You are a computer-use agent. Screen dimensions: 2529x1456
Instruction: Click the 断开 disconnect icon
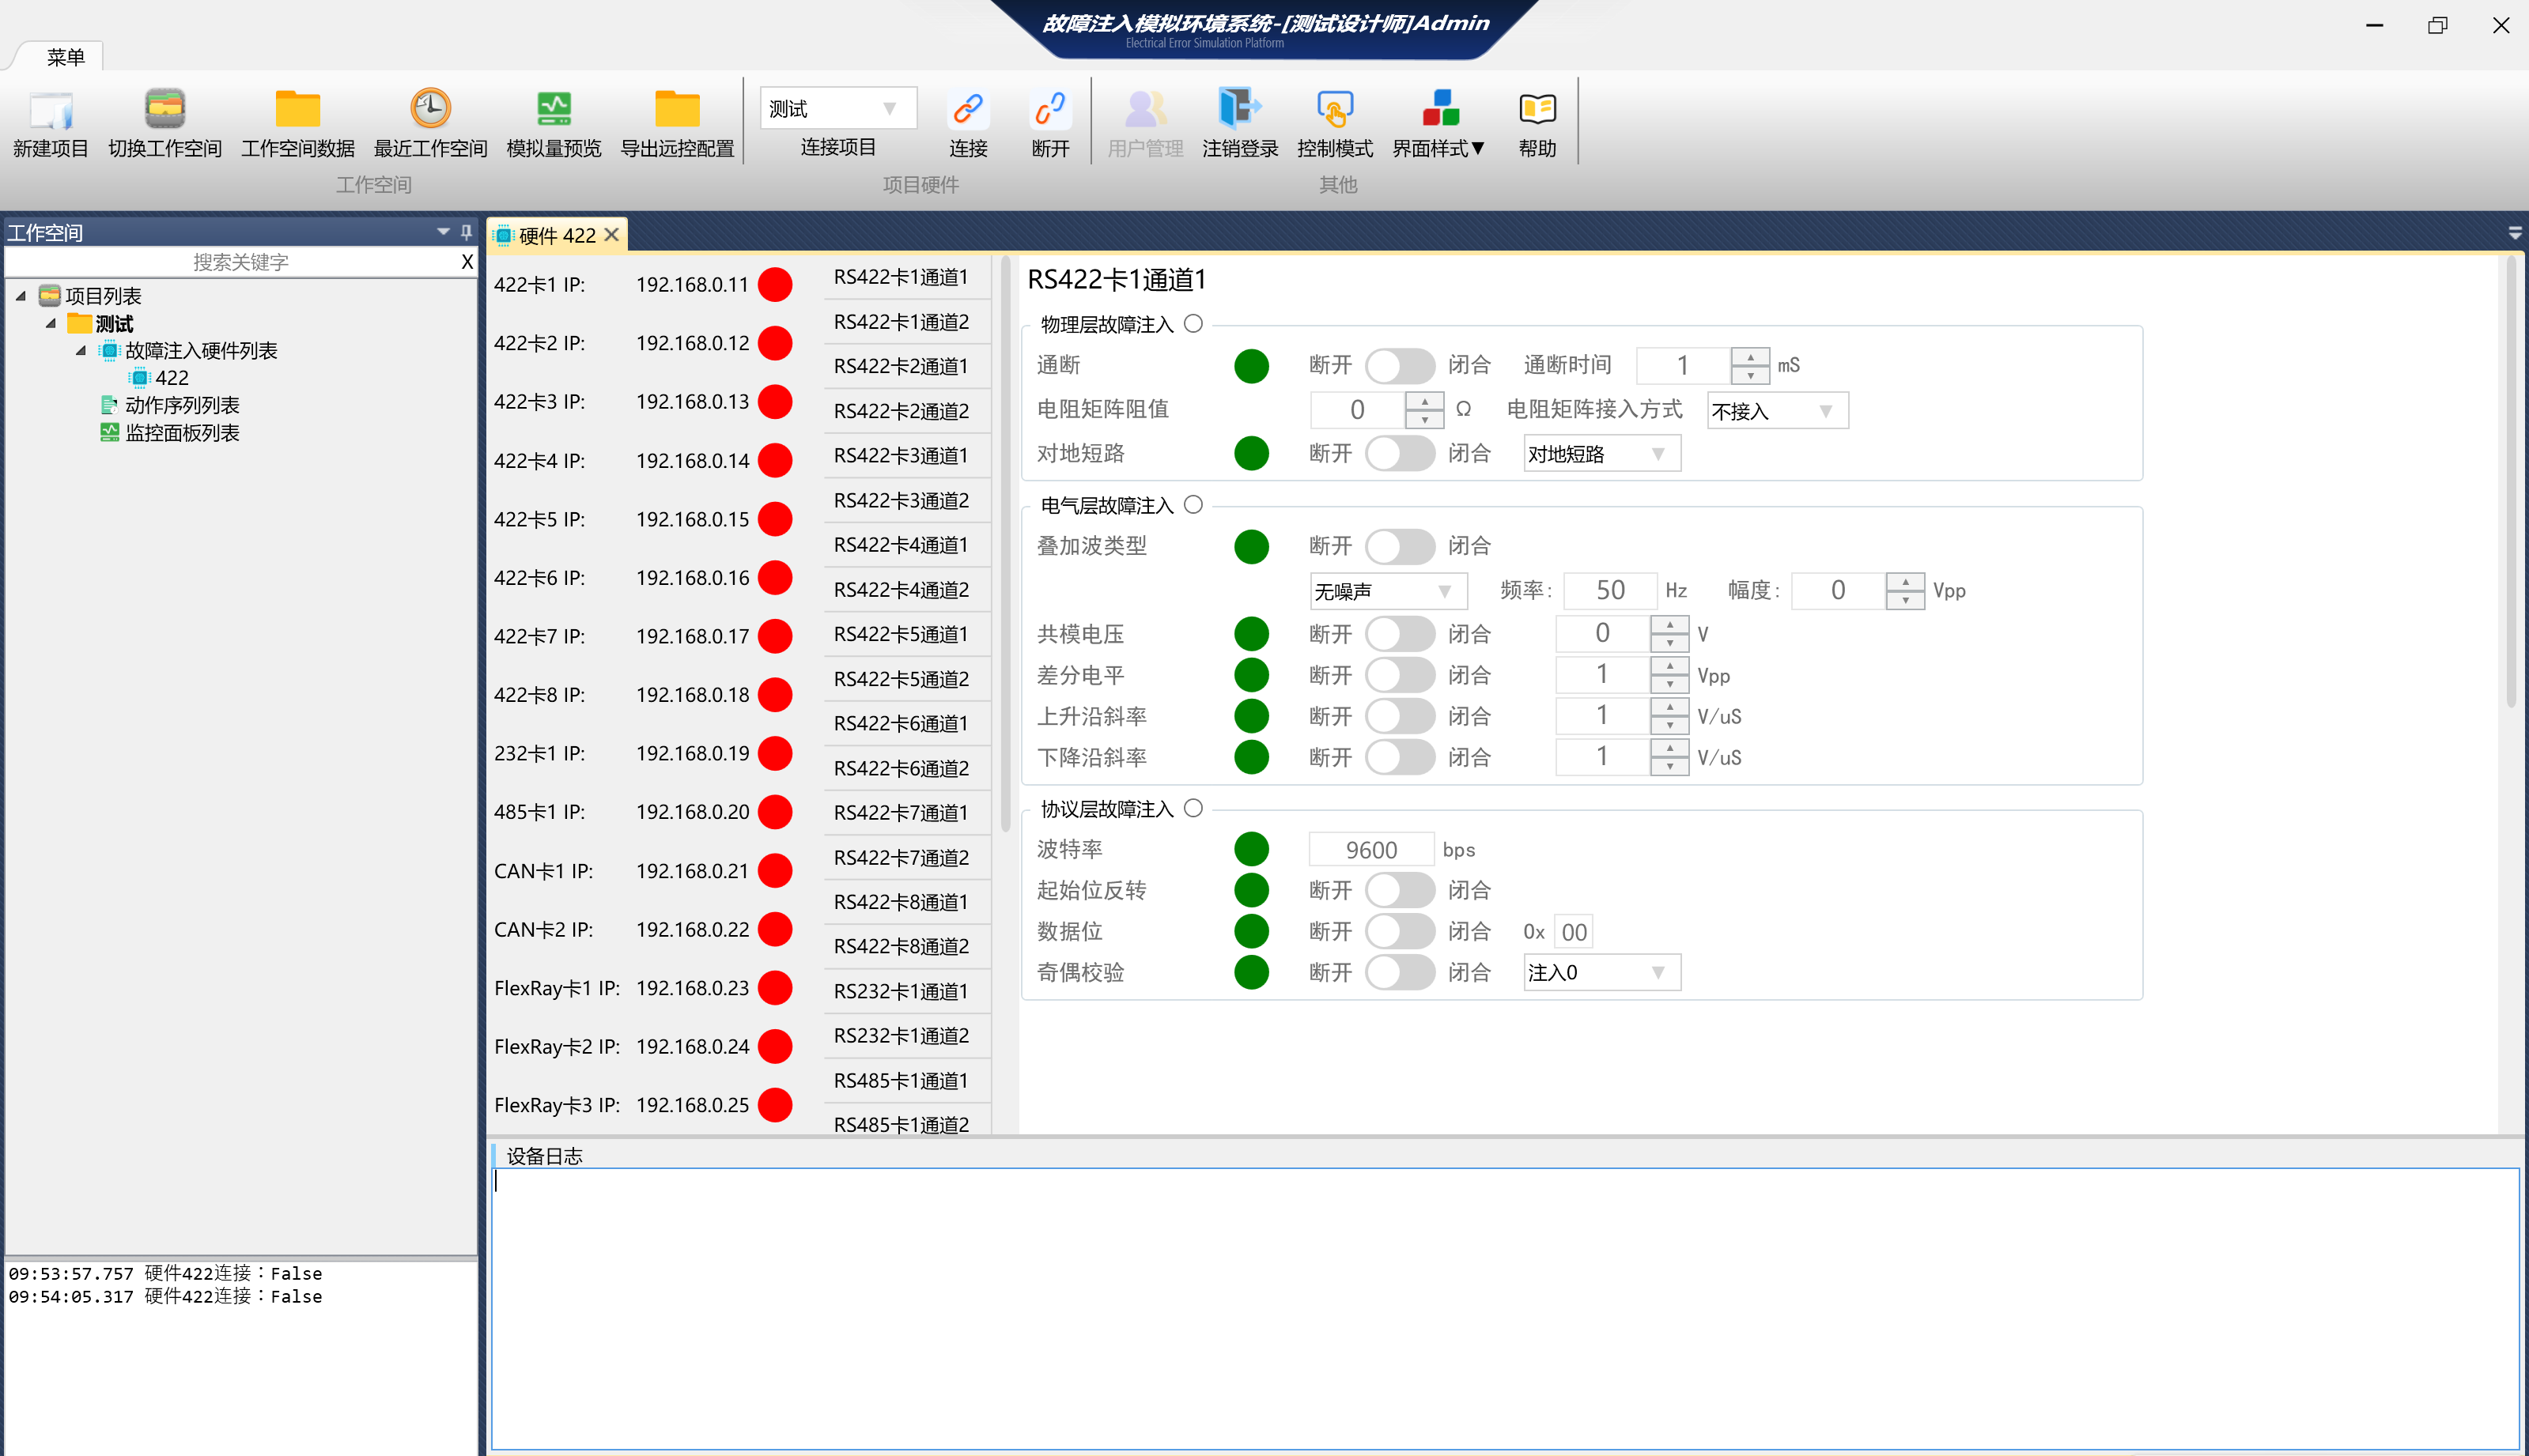tap(1049, 110)
